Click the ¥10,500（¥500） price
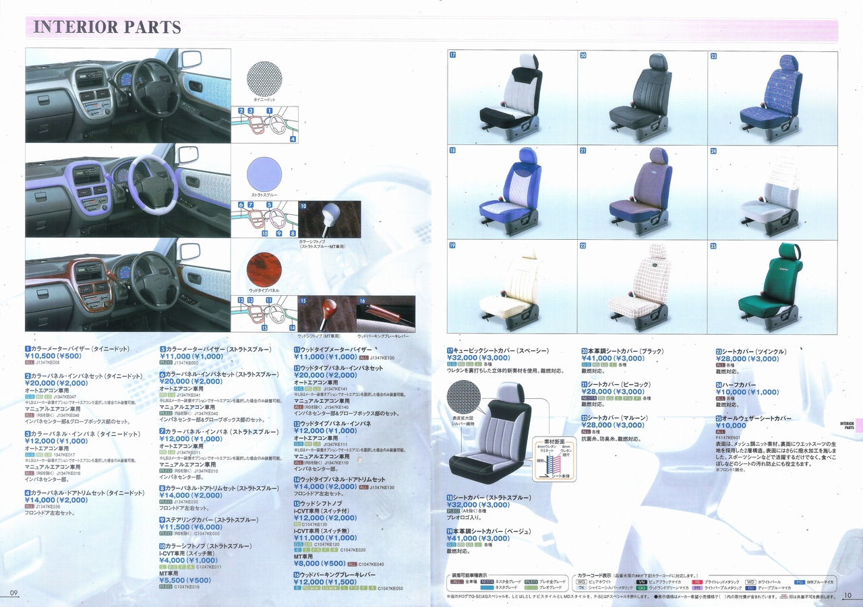Screen dimensions: 863x607 point(53,356)
